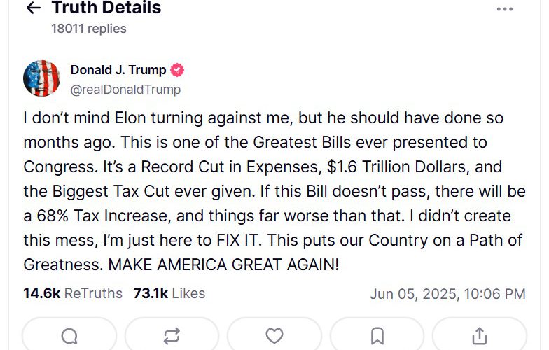Screen dimensions: 549x350
Task: Share the post using the upload icon
Action: 480,336
